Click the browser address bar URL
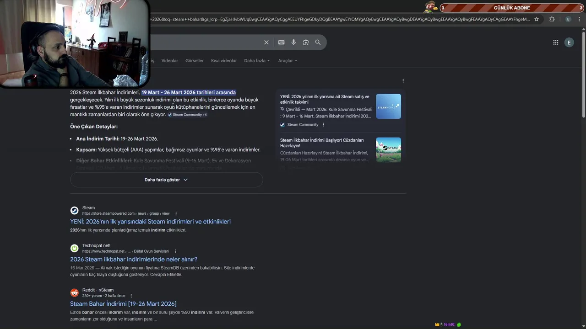This screenshot has width=586, height=329. tap(340, 19)
